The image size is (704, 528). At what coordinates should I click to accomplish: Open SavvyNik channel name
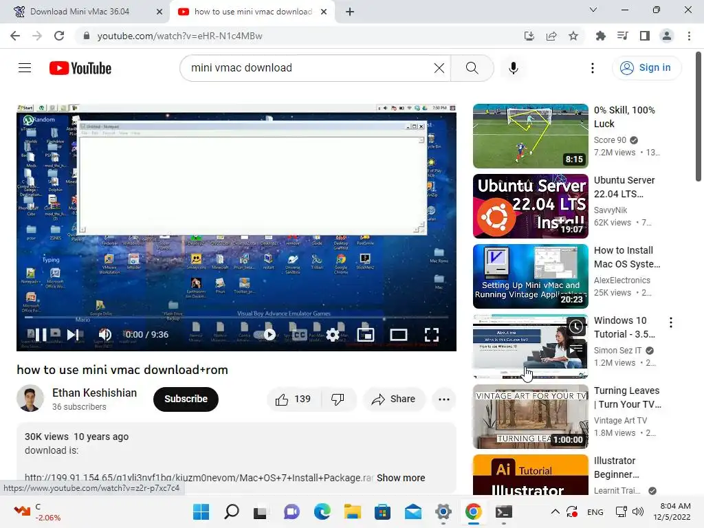tap(610, 210)
